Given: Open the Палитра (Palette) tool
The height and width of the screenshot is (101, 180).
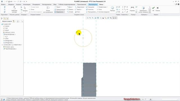Looking at the screenshot, I should [112, 9].
